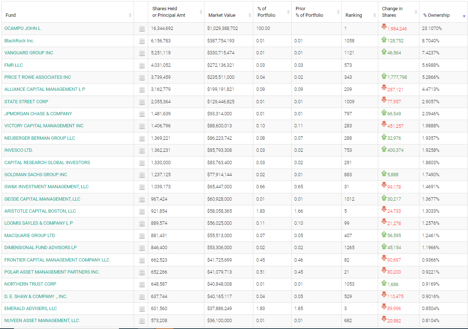
Task: Open grid icon for ALLIANCE CAPITAL MANAGEMENT row
Action: click(x=142, y=90)
